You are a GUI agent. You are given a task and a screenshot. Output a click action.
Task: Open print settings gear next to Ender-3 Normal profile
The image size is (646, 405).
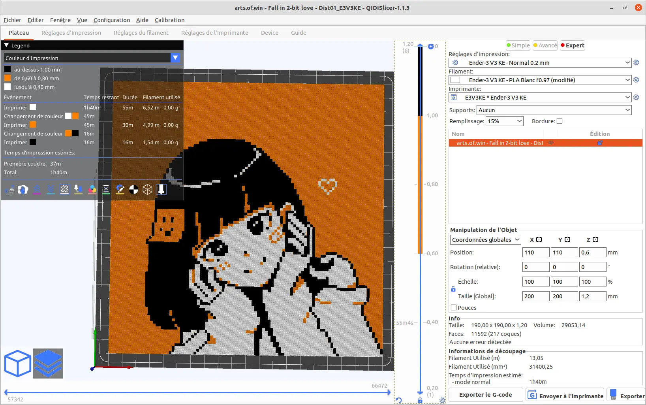click(636, 62)
